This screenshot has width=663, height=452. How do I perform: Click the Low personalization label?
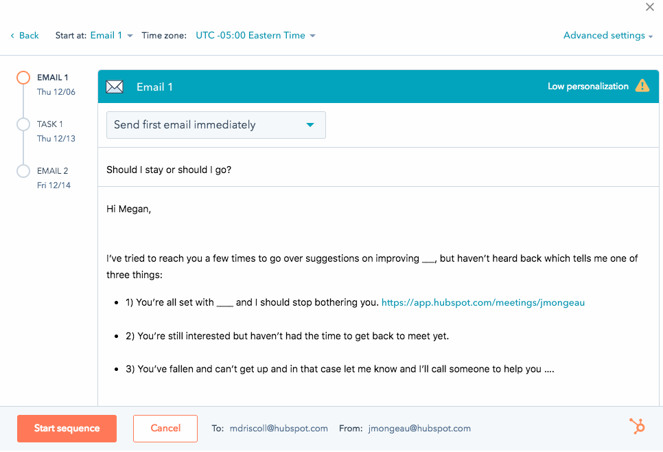coord(588,87)
